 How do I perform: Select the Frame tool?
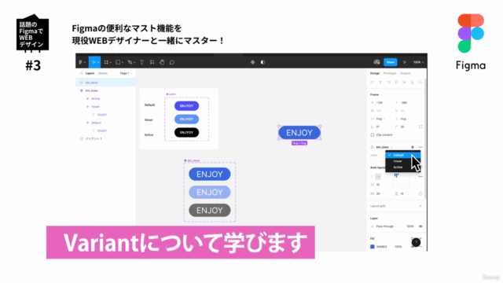pos(106,62)
